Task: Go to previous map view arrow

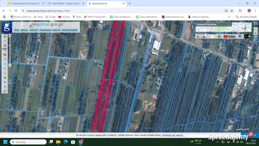Action: click(5, 82)
